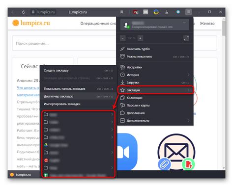
Task: Click the Режим инкогнито mask icon
Action: (122, 56)
